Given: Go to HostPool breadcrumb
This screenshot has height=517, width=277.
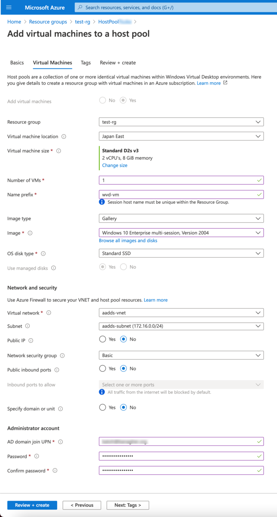Looking at the screenshot, I should [115, 22].
